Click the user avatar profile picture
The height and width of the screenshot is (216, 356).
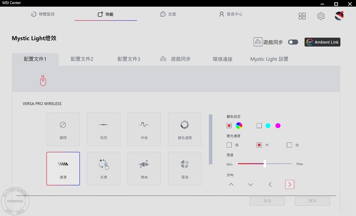coord(339,16)
